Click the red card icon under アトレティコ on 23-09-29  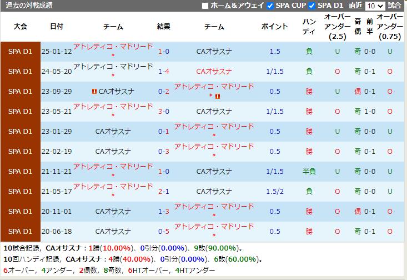point(218,96)
